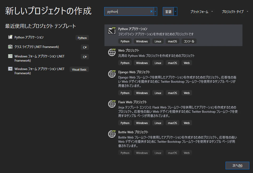
Task: Select the Web プロジェクト template title
Action: 128,50
